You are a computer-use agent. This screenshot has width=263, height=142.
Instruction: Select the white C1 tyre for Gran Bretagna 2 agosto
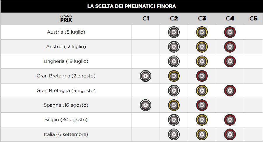pos(146,76)
